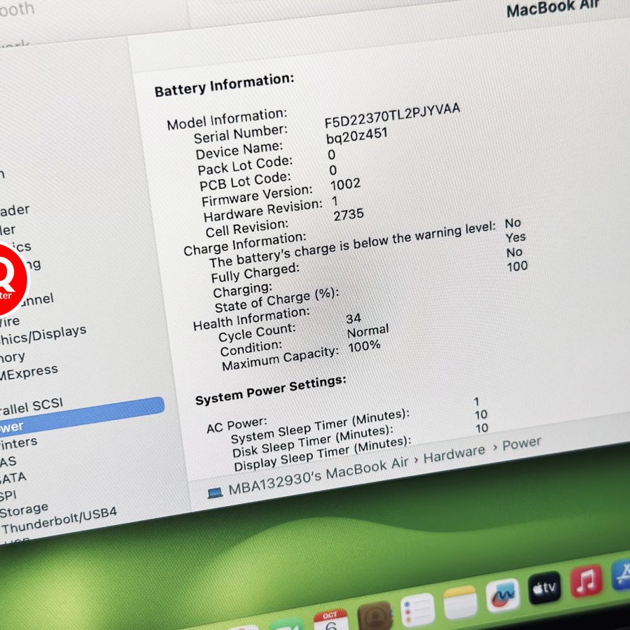The height and width of the screenshot is (630, 630).
Task: Click the "Model Information:" label
Action: [x=227, y=119]
